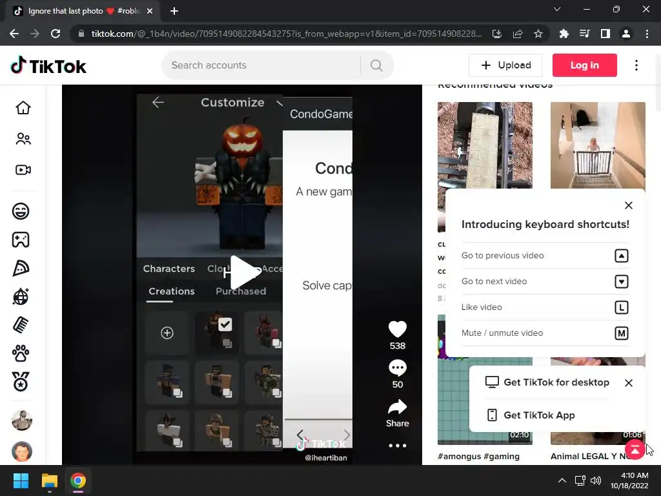Select the Beauty comb category
Image resolution: width=661 pixels, height=496 pixels.
tap(21, 325)
